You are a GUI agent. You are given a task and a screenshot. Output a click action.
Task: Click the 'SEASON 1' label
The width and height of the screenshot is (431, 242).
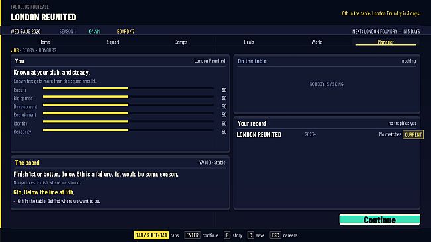coord(68,31)
